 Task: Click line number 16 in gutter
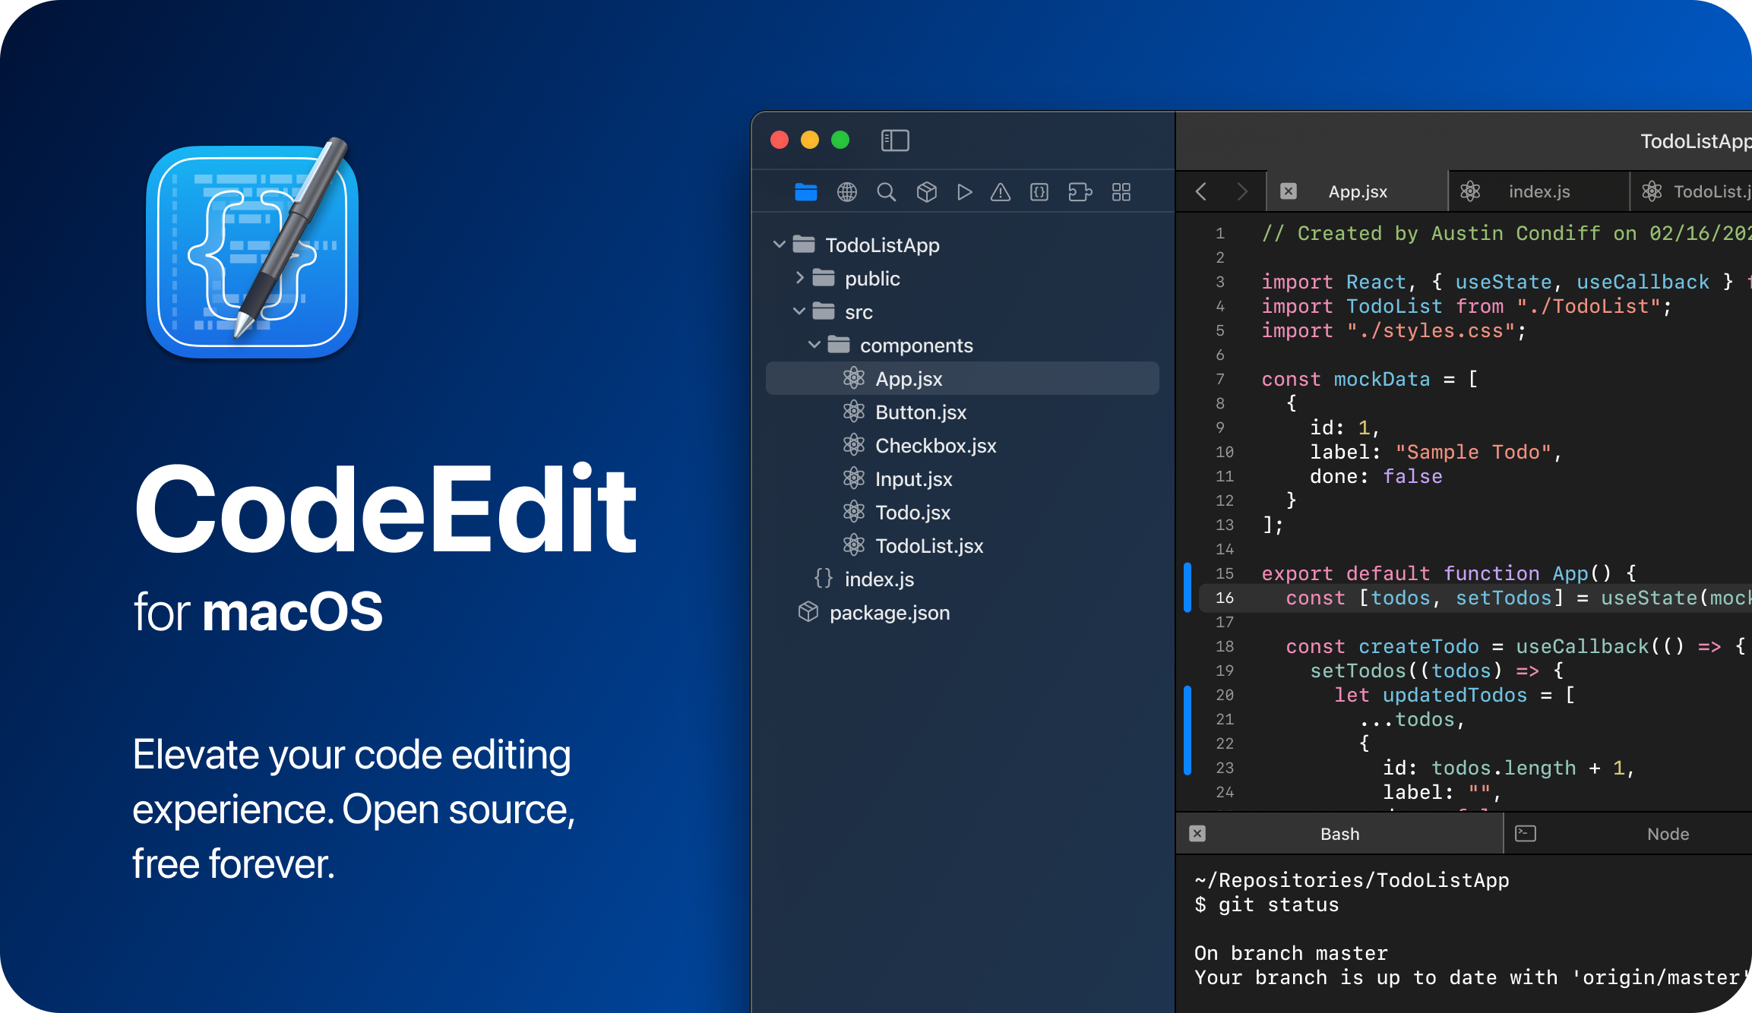(x=1225, y=598)
